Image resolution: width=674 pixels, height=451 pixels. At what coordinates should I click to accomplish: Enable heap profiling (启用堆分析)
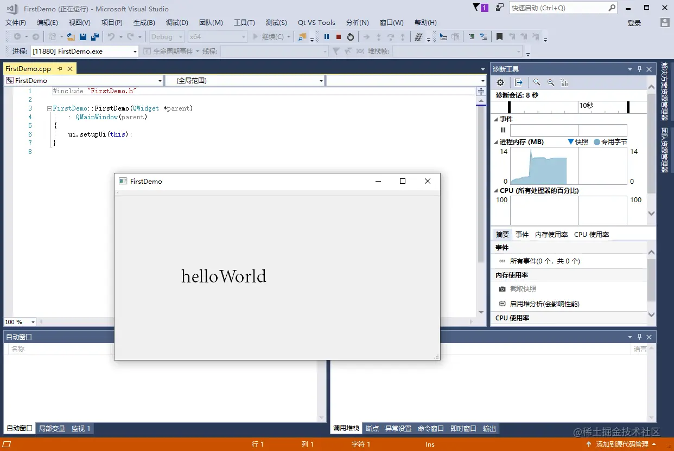[x=545, y=304]
